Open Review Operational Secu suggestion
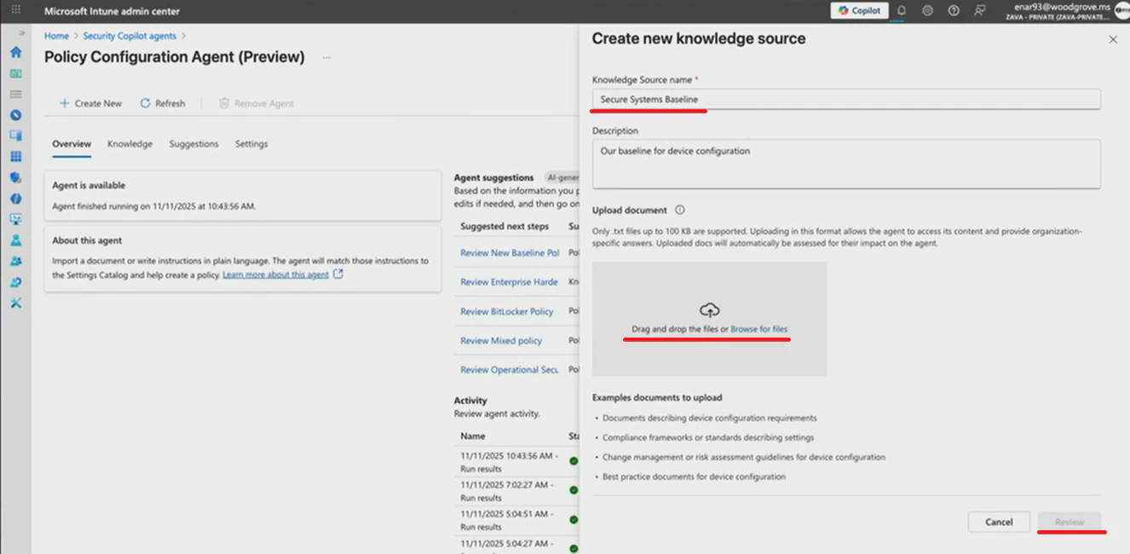Image resolution: width=1130 pixels, height=554 pixels. coord(510,370)
